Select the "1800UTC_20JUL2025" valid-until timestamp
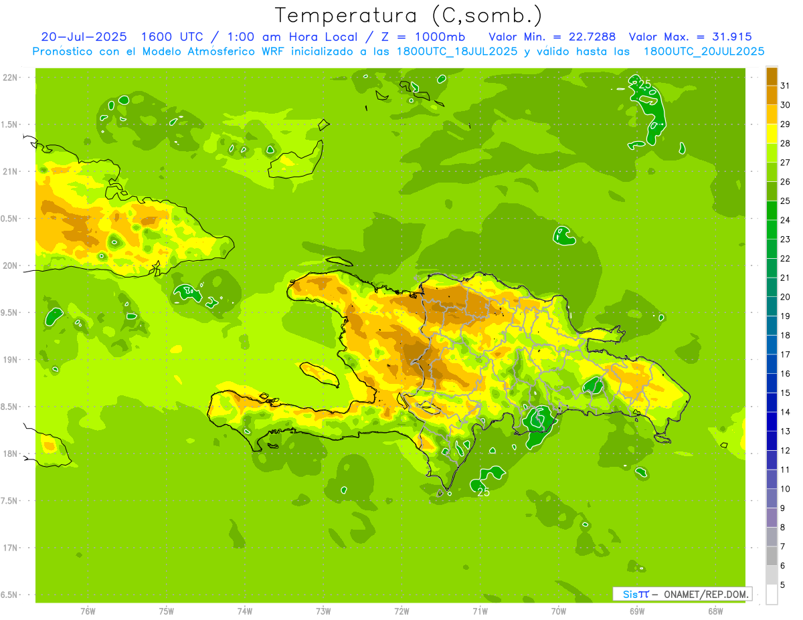This screenshot has height=620, width=803. point(704,51)
